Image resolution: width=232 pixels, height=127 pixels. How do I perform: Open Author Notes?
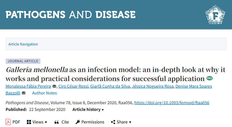44,93
